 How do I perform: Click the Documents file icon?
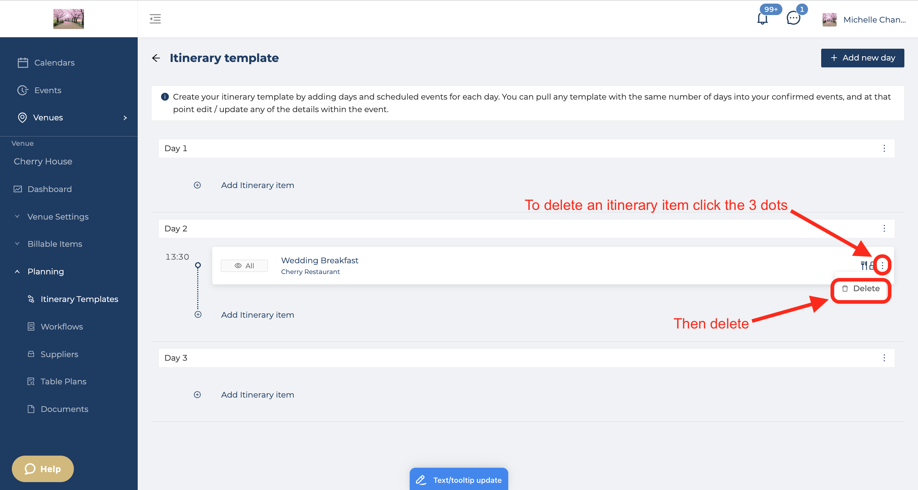click(31, 409)
